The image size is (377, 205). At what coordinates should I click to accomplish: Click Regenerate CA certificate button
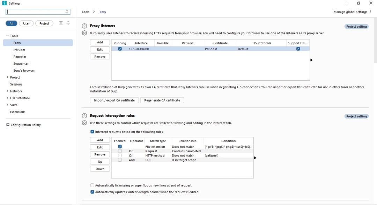click(162, 100)
